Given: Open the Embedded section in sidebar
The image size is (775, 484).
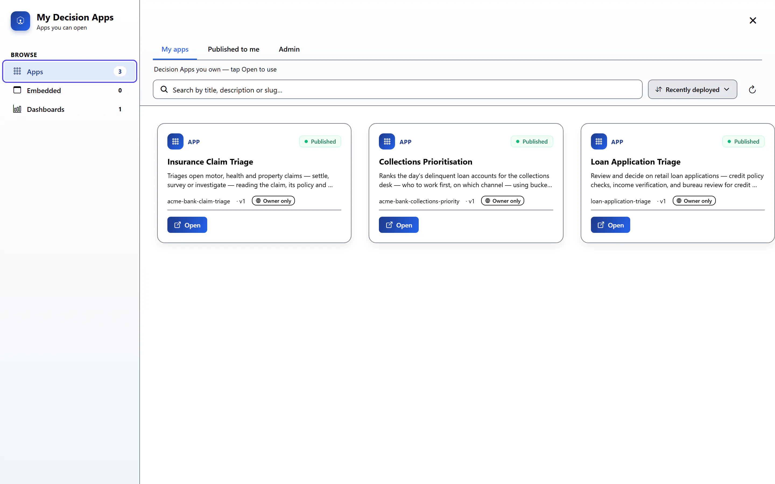Looking at the screenshot, I should tap(69, 90).
